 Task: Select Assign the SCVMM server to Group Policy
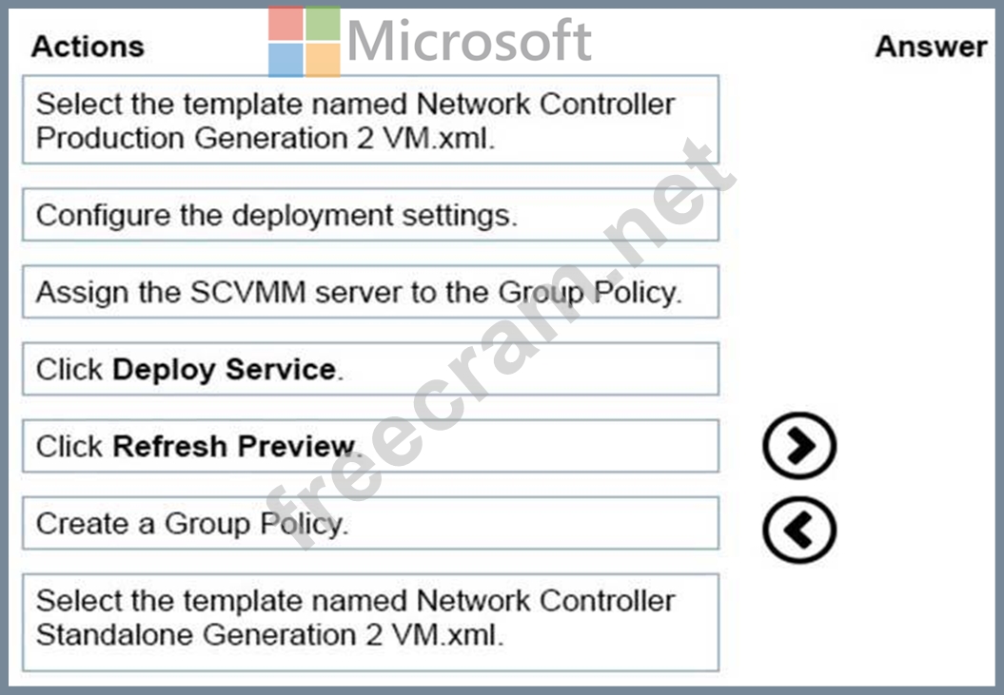371,292
